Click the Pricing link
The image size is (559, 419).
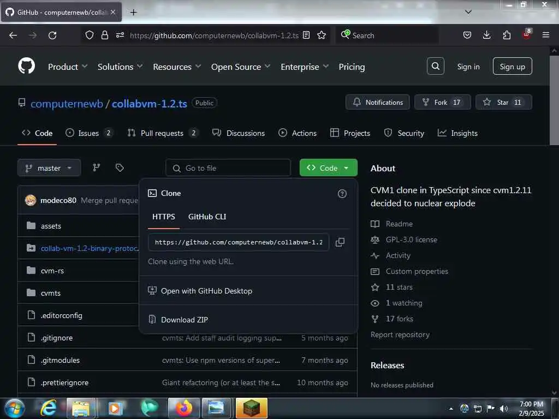352,67
